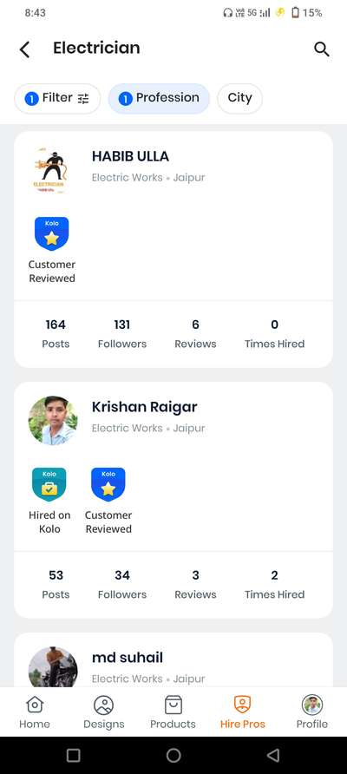Tap Krishan Raigar's Hired on Kolo badge
The width and height of the screenshot is (347, 774).
tap(49, 484)
